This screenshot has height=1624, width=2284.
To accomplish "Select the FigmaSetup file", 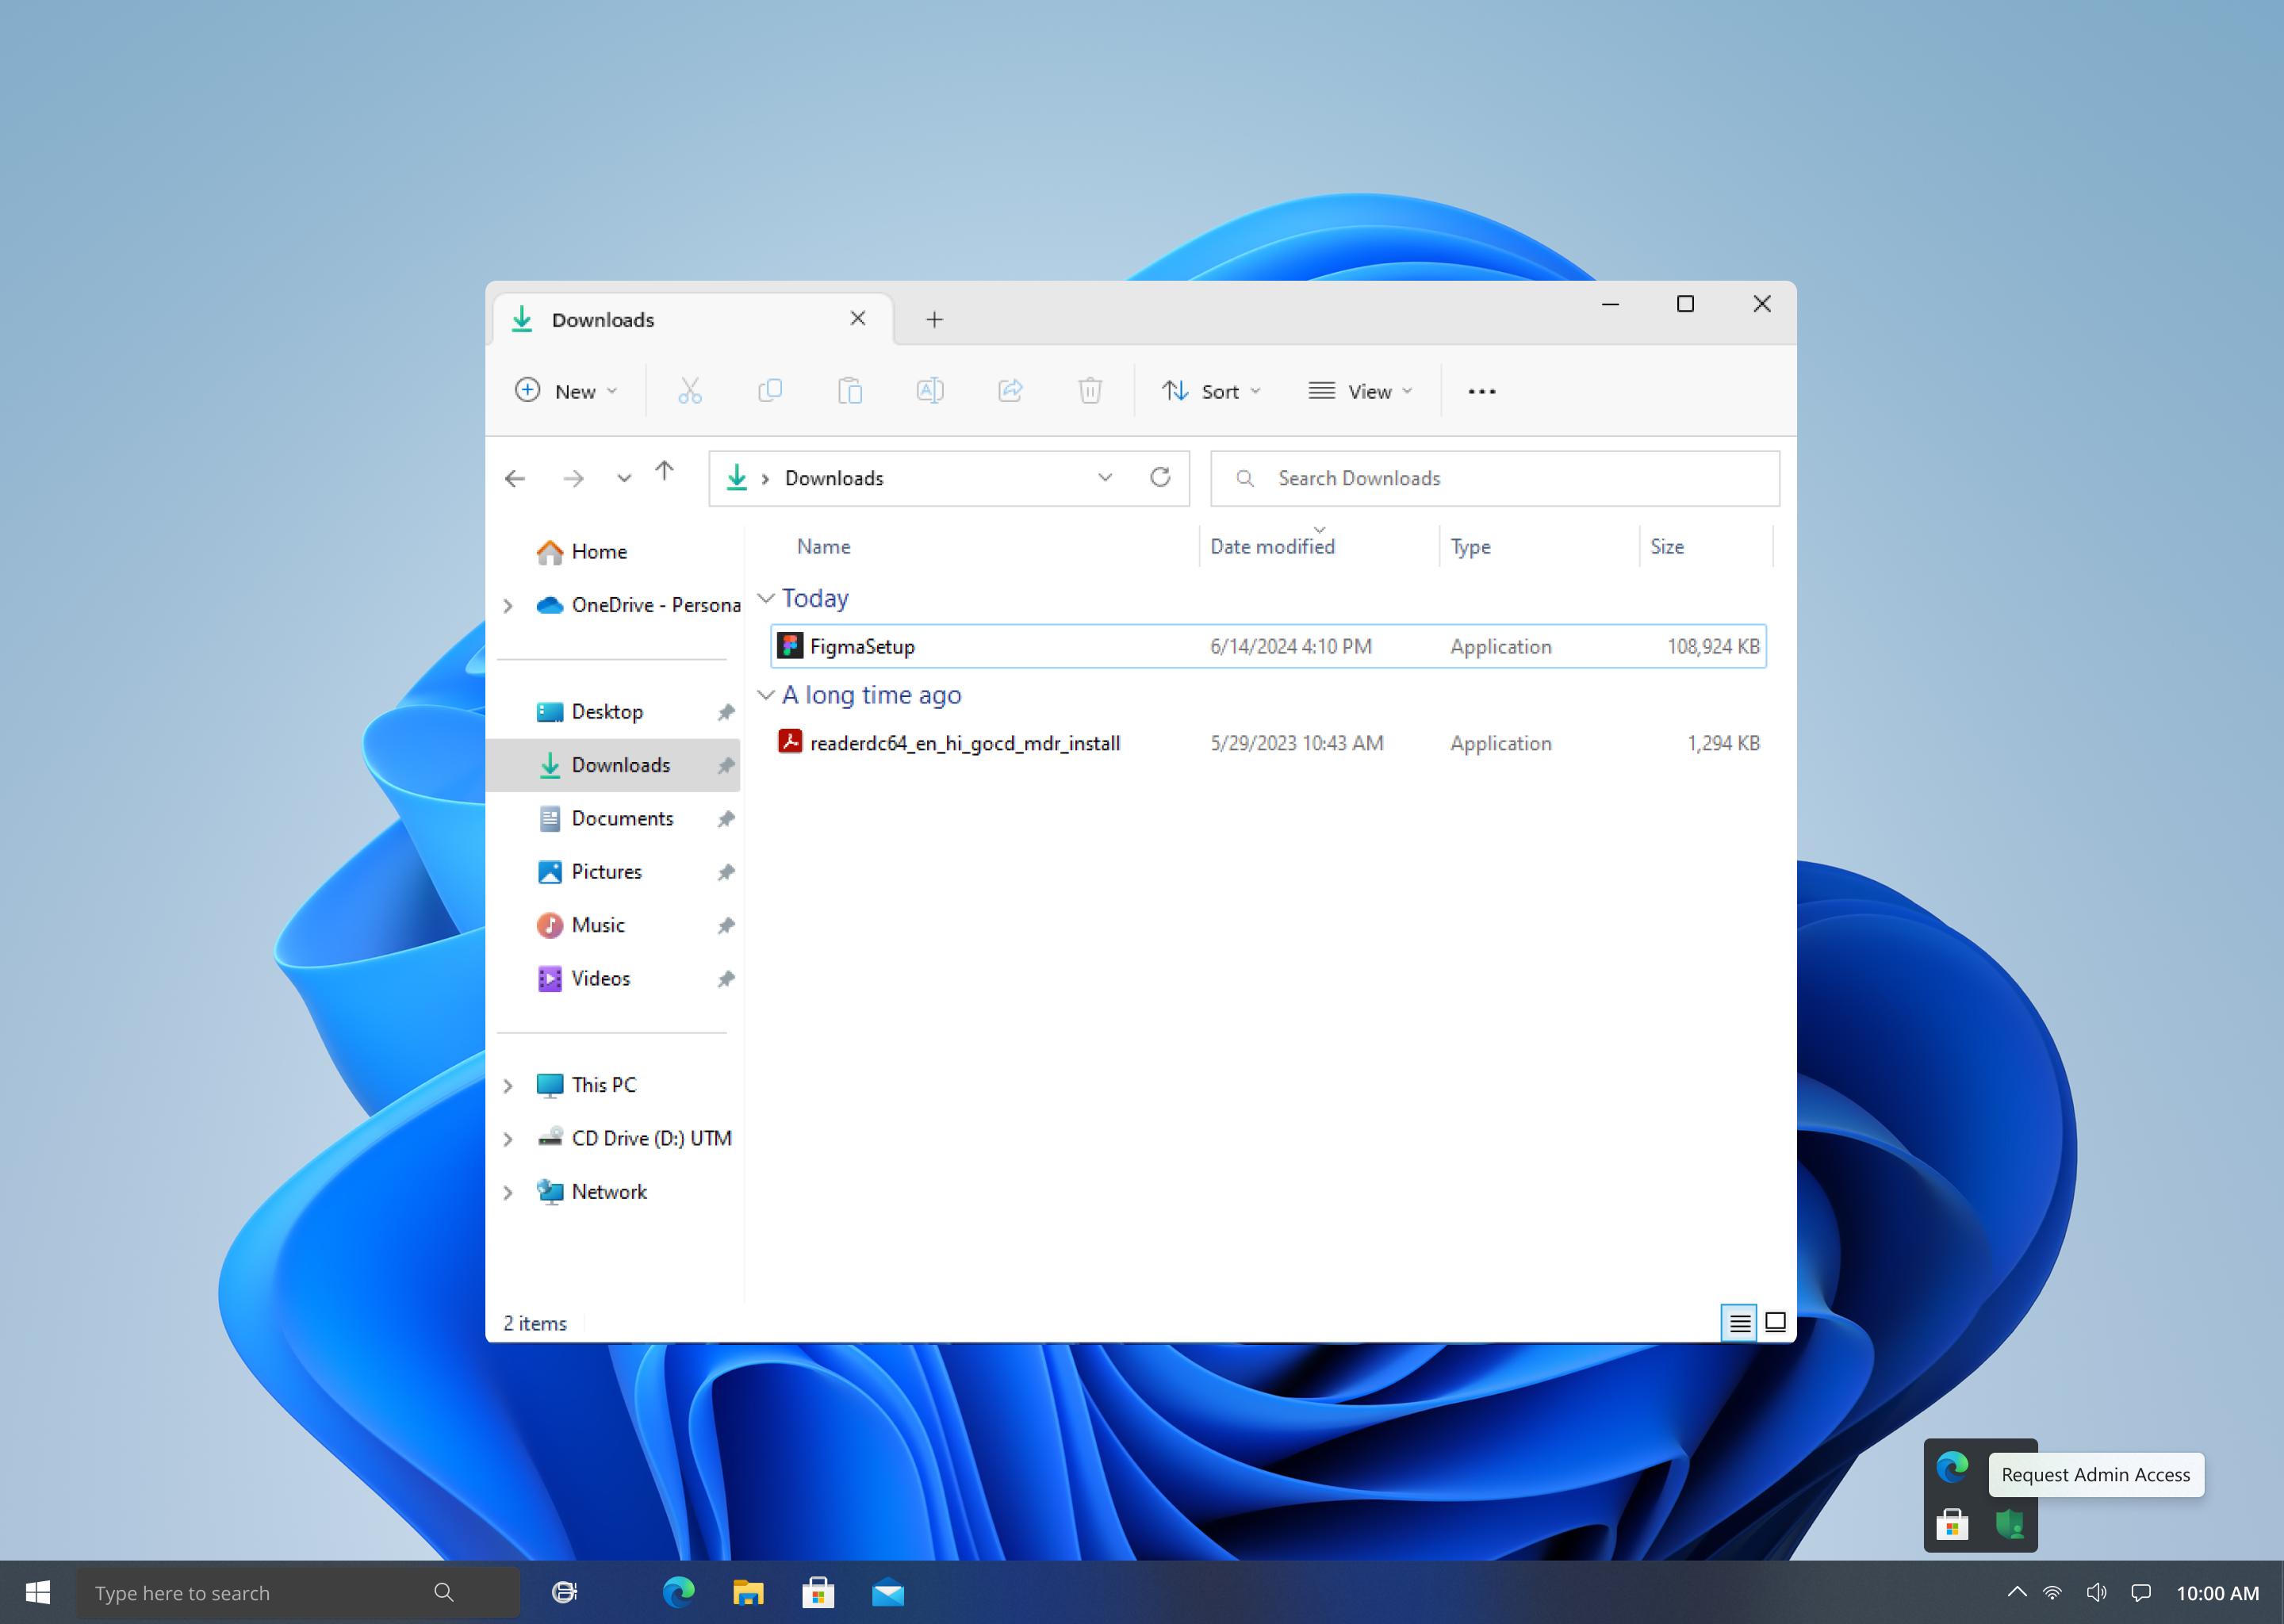I will pyautogui.click(x=1268, y=646).
